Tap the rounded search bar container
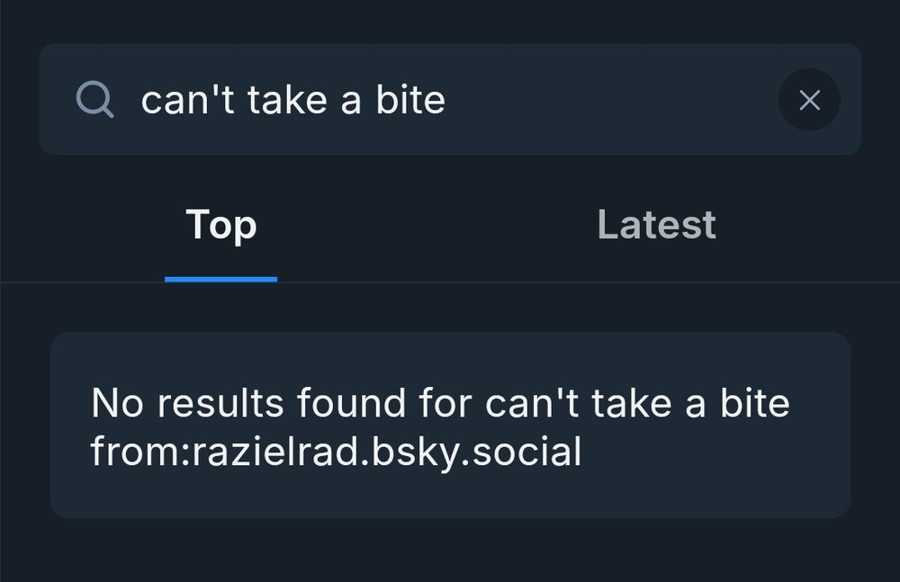 (450, 99)
